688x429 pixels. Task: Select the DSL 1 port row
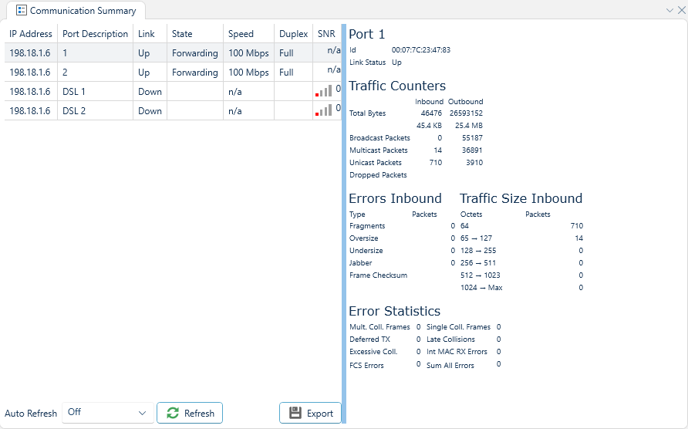click(x=173, y=91)
